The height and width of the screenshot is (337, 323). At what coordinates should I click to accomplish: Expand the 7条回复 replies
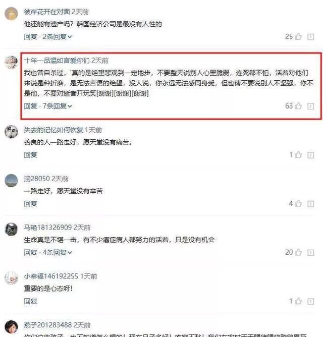coord(57,106)
